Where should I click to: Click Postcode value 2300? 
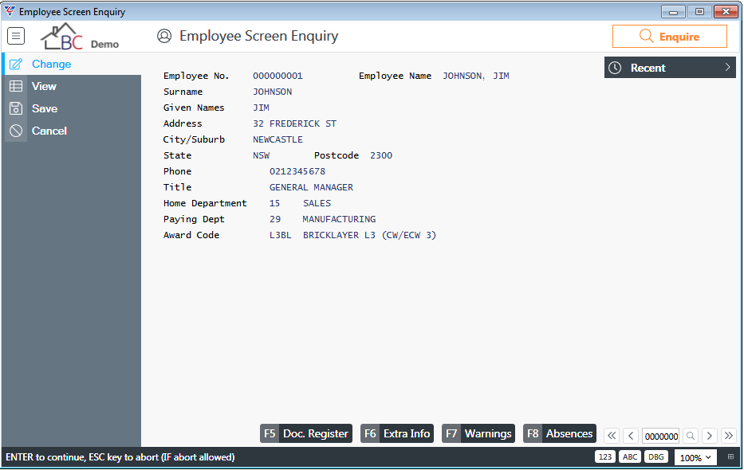[x=381, y=155]
